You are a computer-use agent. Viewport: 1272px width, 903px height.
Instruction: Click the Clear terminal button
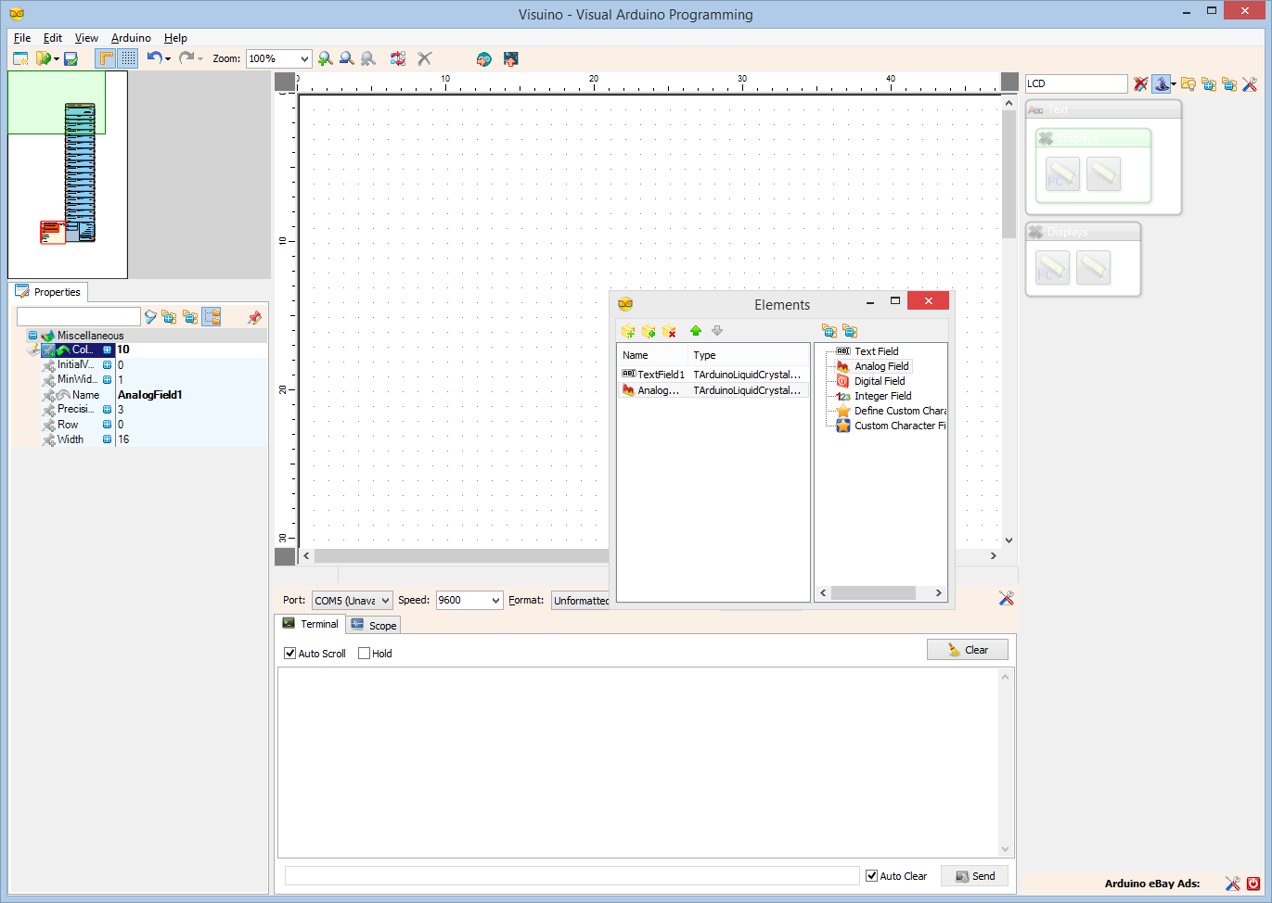[x=968, y=650]
